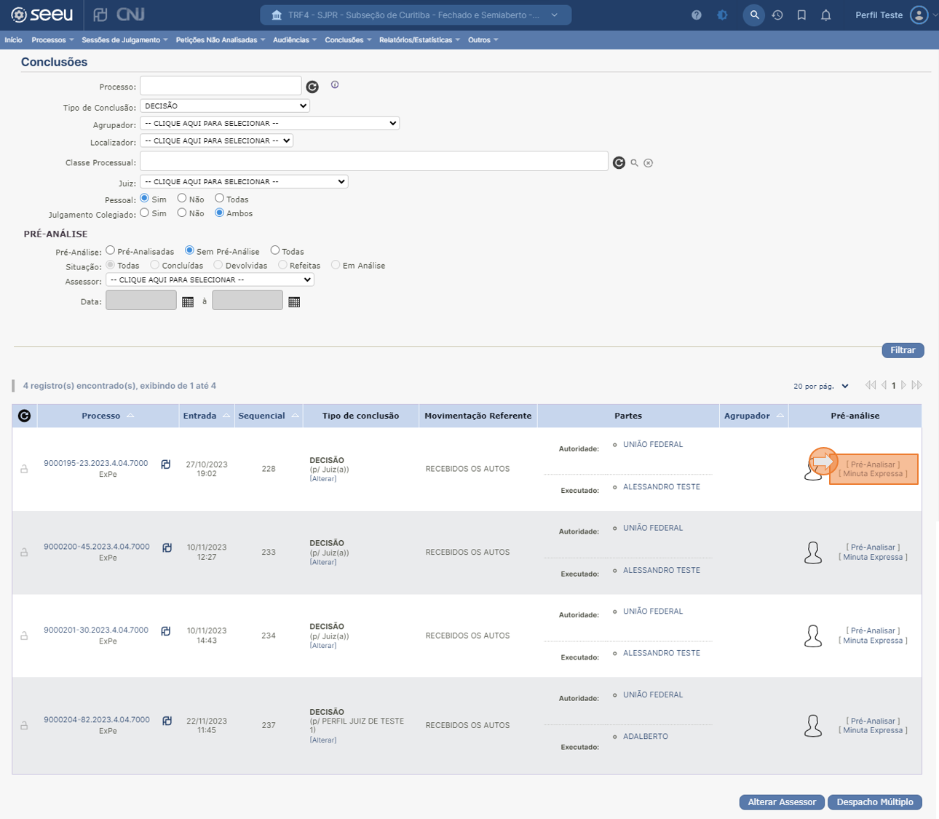The width and height of the screenshot is (939, 819).
Task: Click the refresh icon in table header
Action: (x=24, y=416)
